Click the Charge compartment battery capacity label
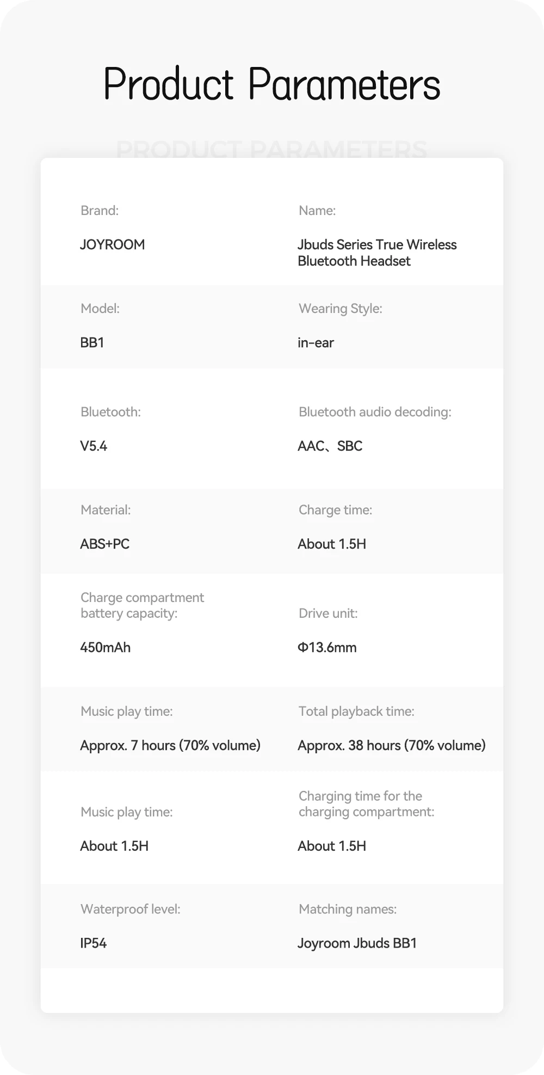 click(142, 605)
